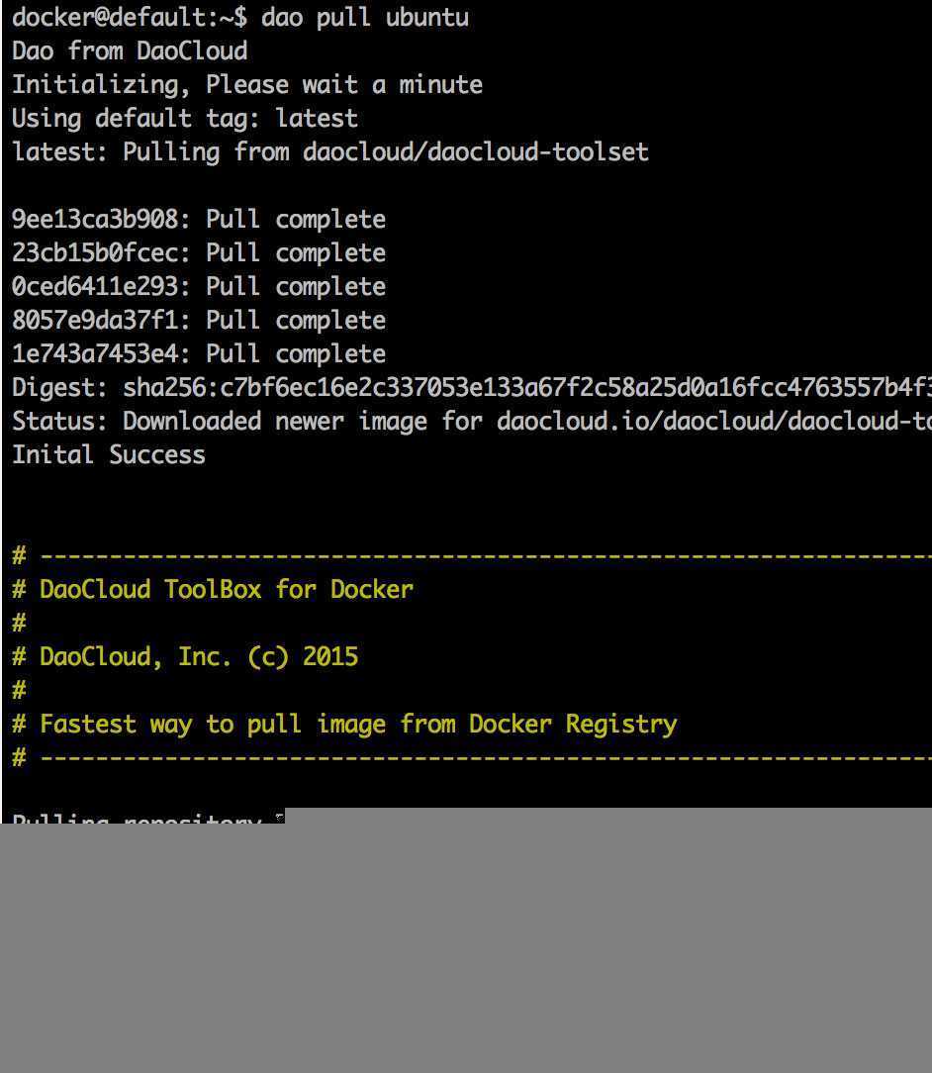The image size is (932, 1073).
Task: Select 'Using default tag: latest' line
Action: tap(185, 119)
